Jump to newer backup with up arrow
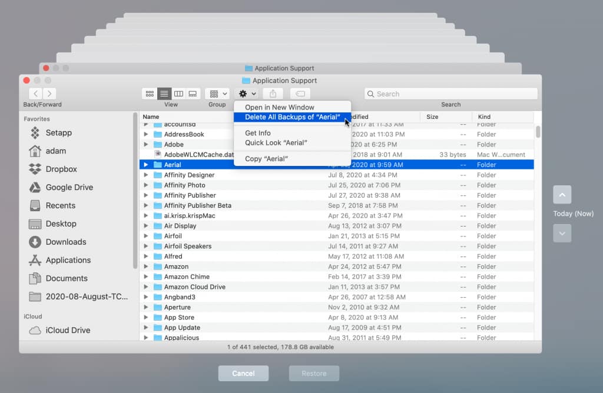Image resolution: width=603 pixels, height=393 pixels. click(x=562, y=195)
